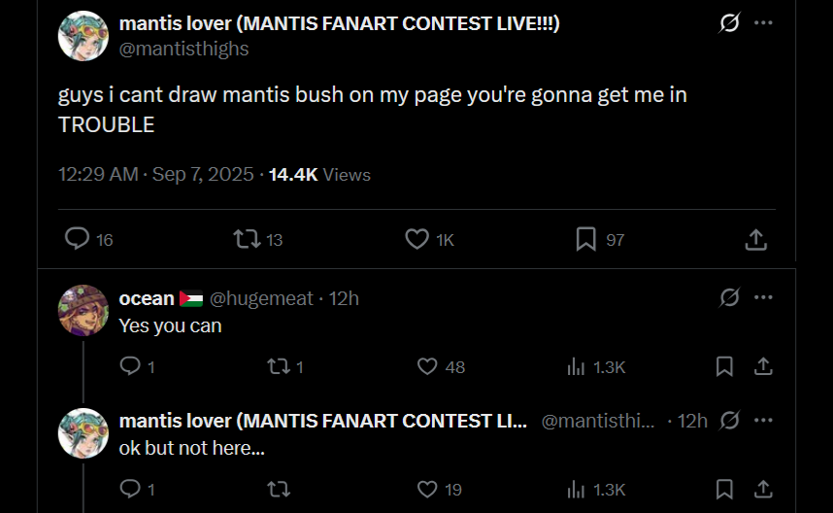The width and height of the screenshot is (833, 513).
Task: Open more options on ocean's reply
Action: (763, 297)
